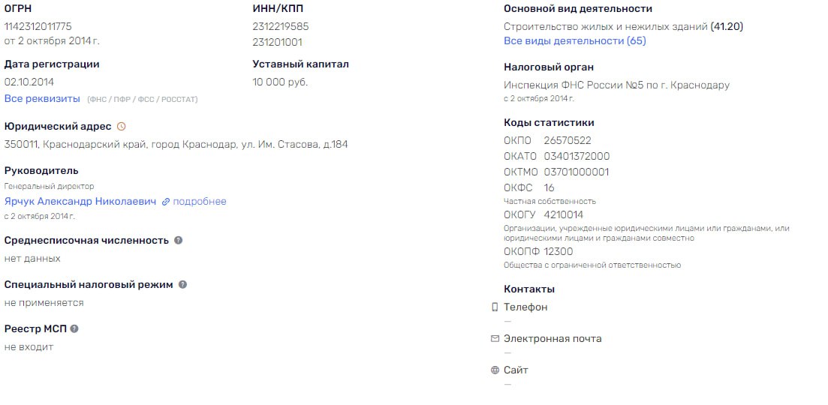Open Все виды деятельности (65) link
This screenshot has height=405, width=828.
click(x=574, y=40)
